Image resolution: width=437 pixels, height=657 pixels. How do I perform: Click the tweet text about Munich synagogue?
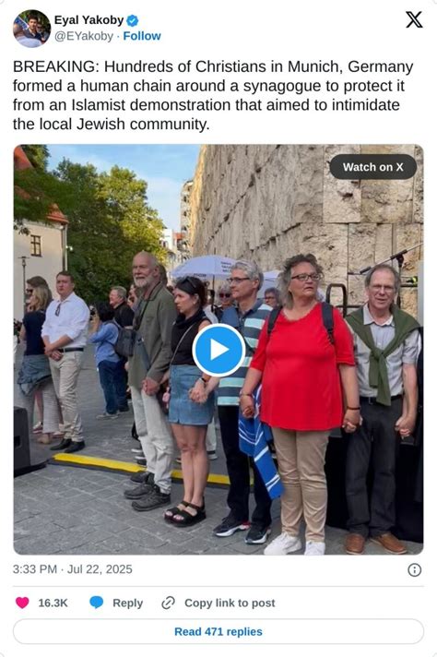pyautogui.click(x=213, y=95)
